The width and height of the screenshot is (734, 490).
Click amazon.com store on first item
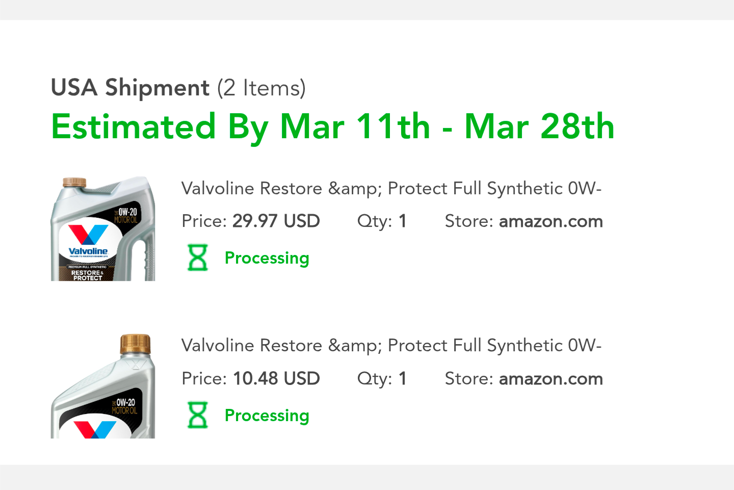tap(551, 222)
